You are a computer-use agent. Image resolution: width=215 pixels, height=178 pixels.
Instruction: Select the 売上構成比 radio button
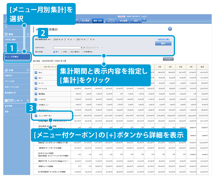(70, 52)
